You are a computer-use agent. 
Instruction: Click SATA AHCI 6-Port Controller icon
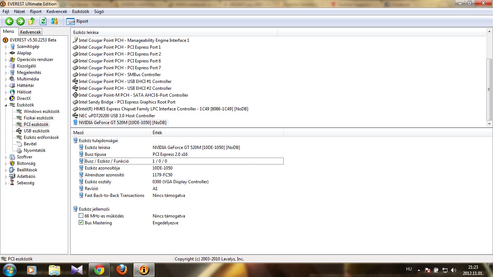tap(75, 95)
